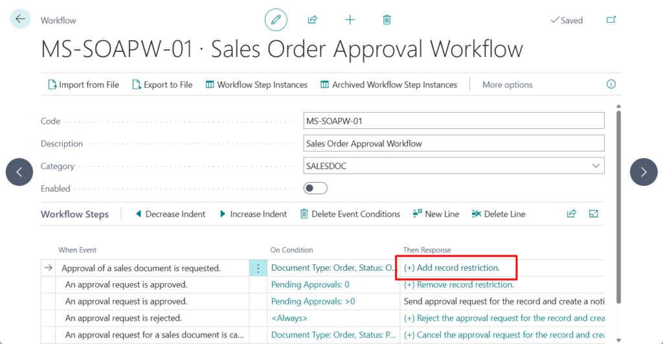Screen dimensions: 663x344
Task: Go to previous record with left chevron
Action: 19,172
